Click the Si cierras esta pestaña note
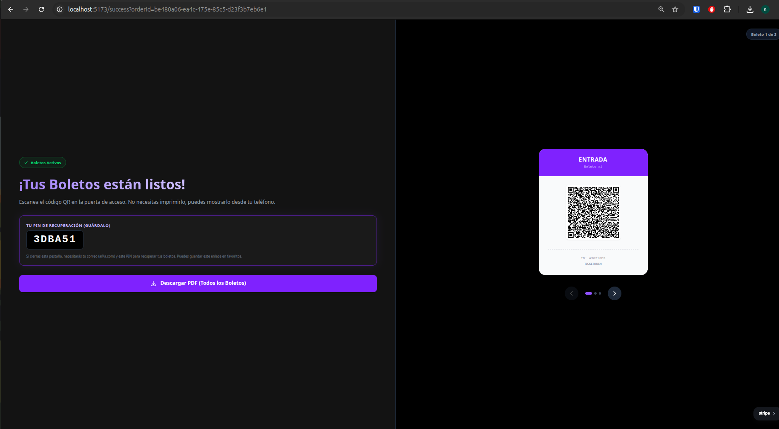Image resolution: width=779 pixels, height=429 pixels. [134, 256]
